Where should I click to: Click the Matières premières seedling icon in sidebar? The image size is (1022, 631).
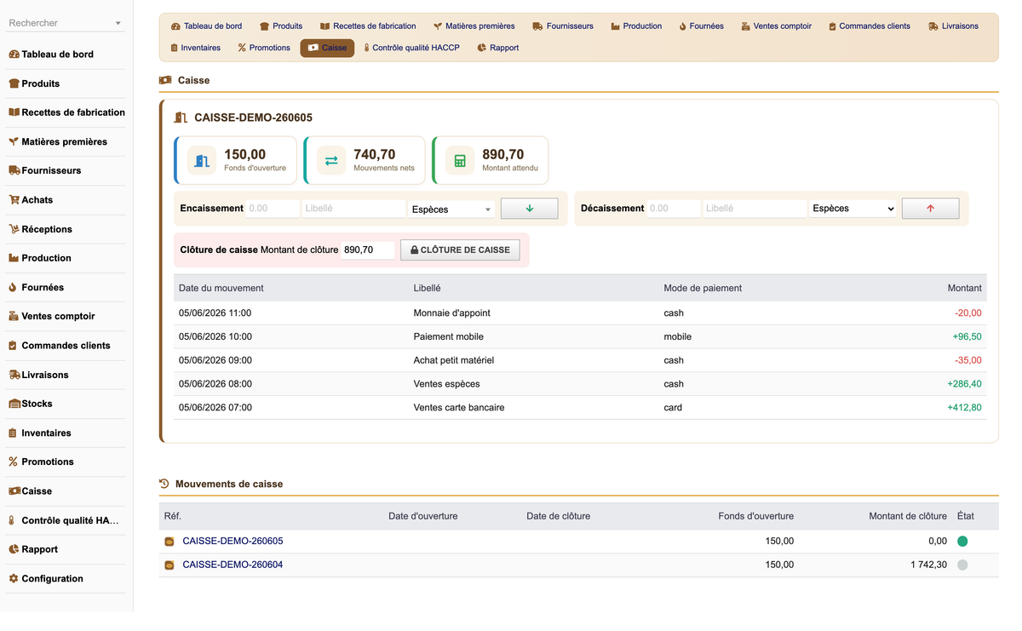14,141
